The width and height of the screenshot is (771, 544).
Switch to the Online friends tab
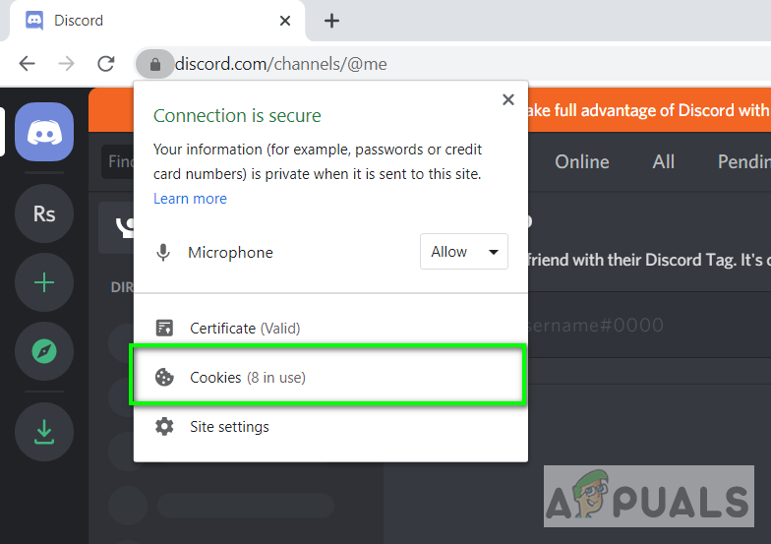(x=582, y=161)
